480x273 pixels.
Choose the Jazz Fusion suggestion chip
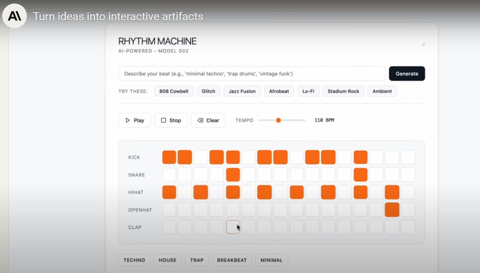[242, 91]
